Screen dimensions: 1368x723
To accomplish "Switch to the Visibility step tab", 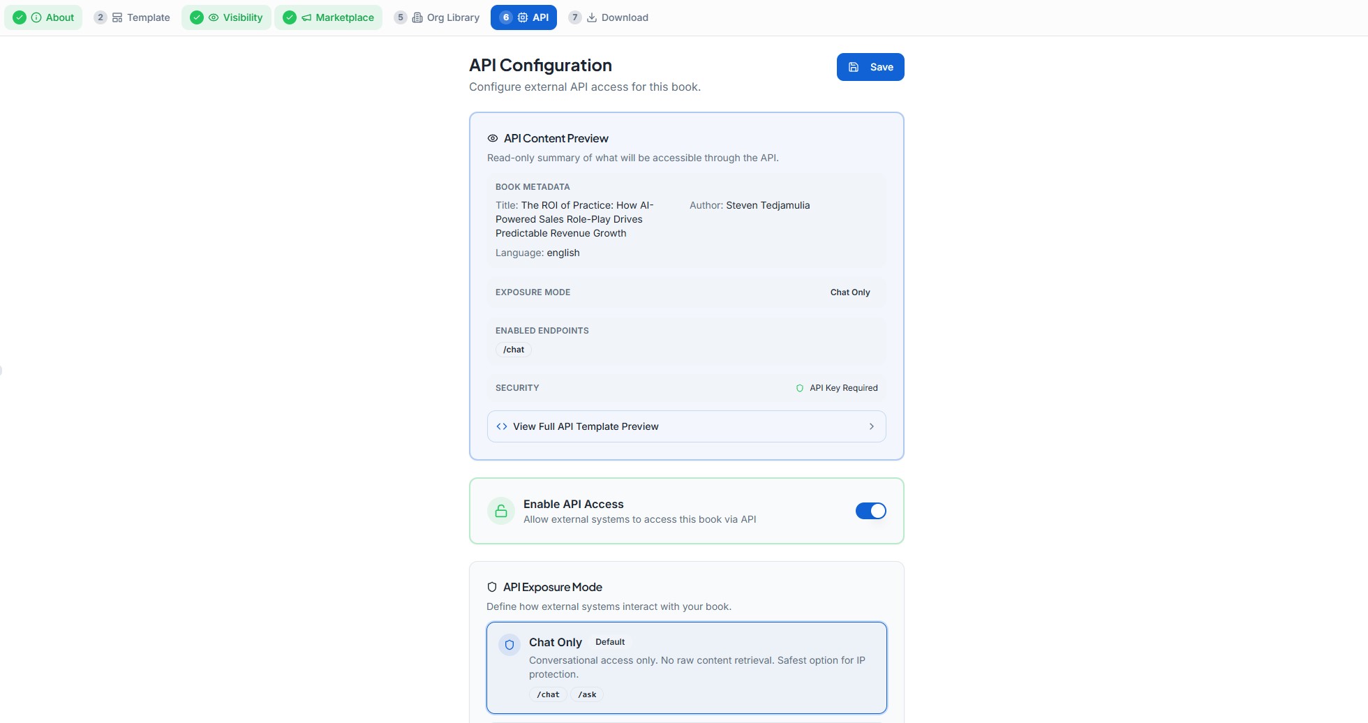I will tap(226, 17).
